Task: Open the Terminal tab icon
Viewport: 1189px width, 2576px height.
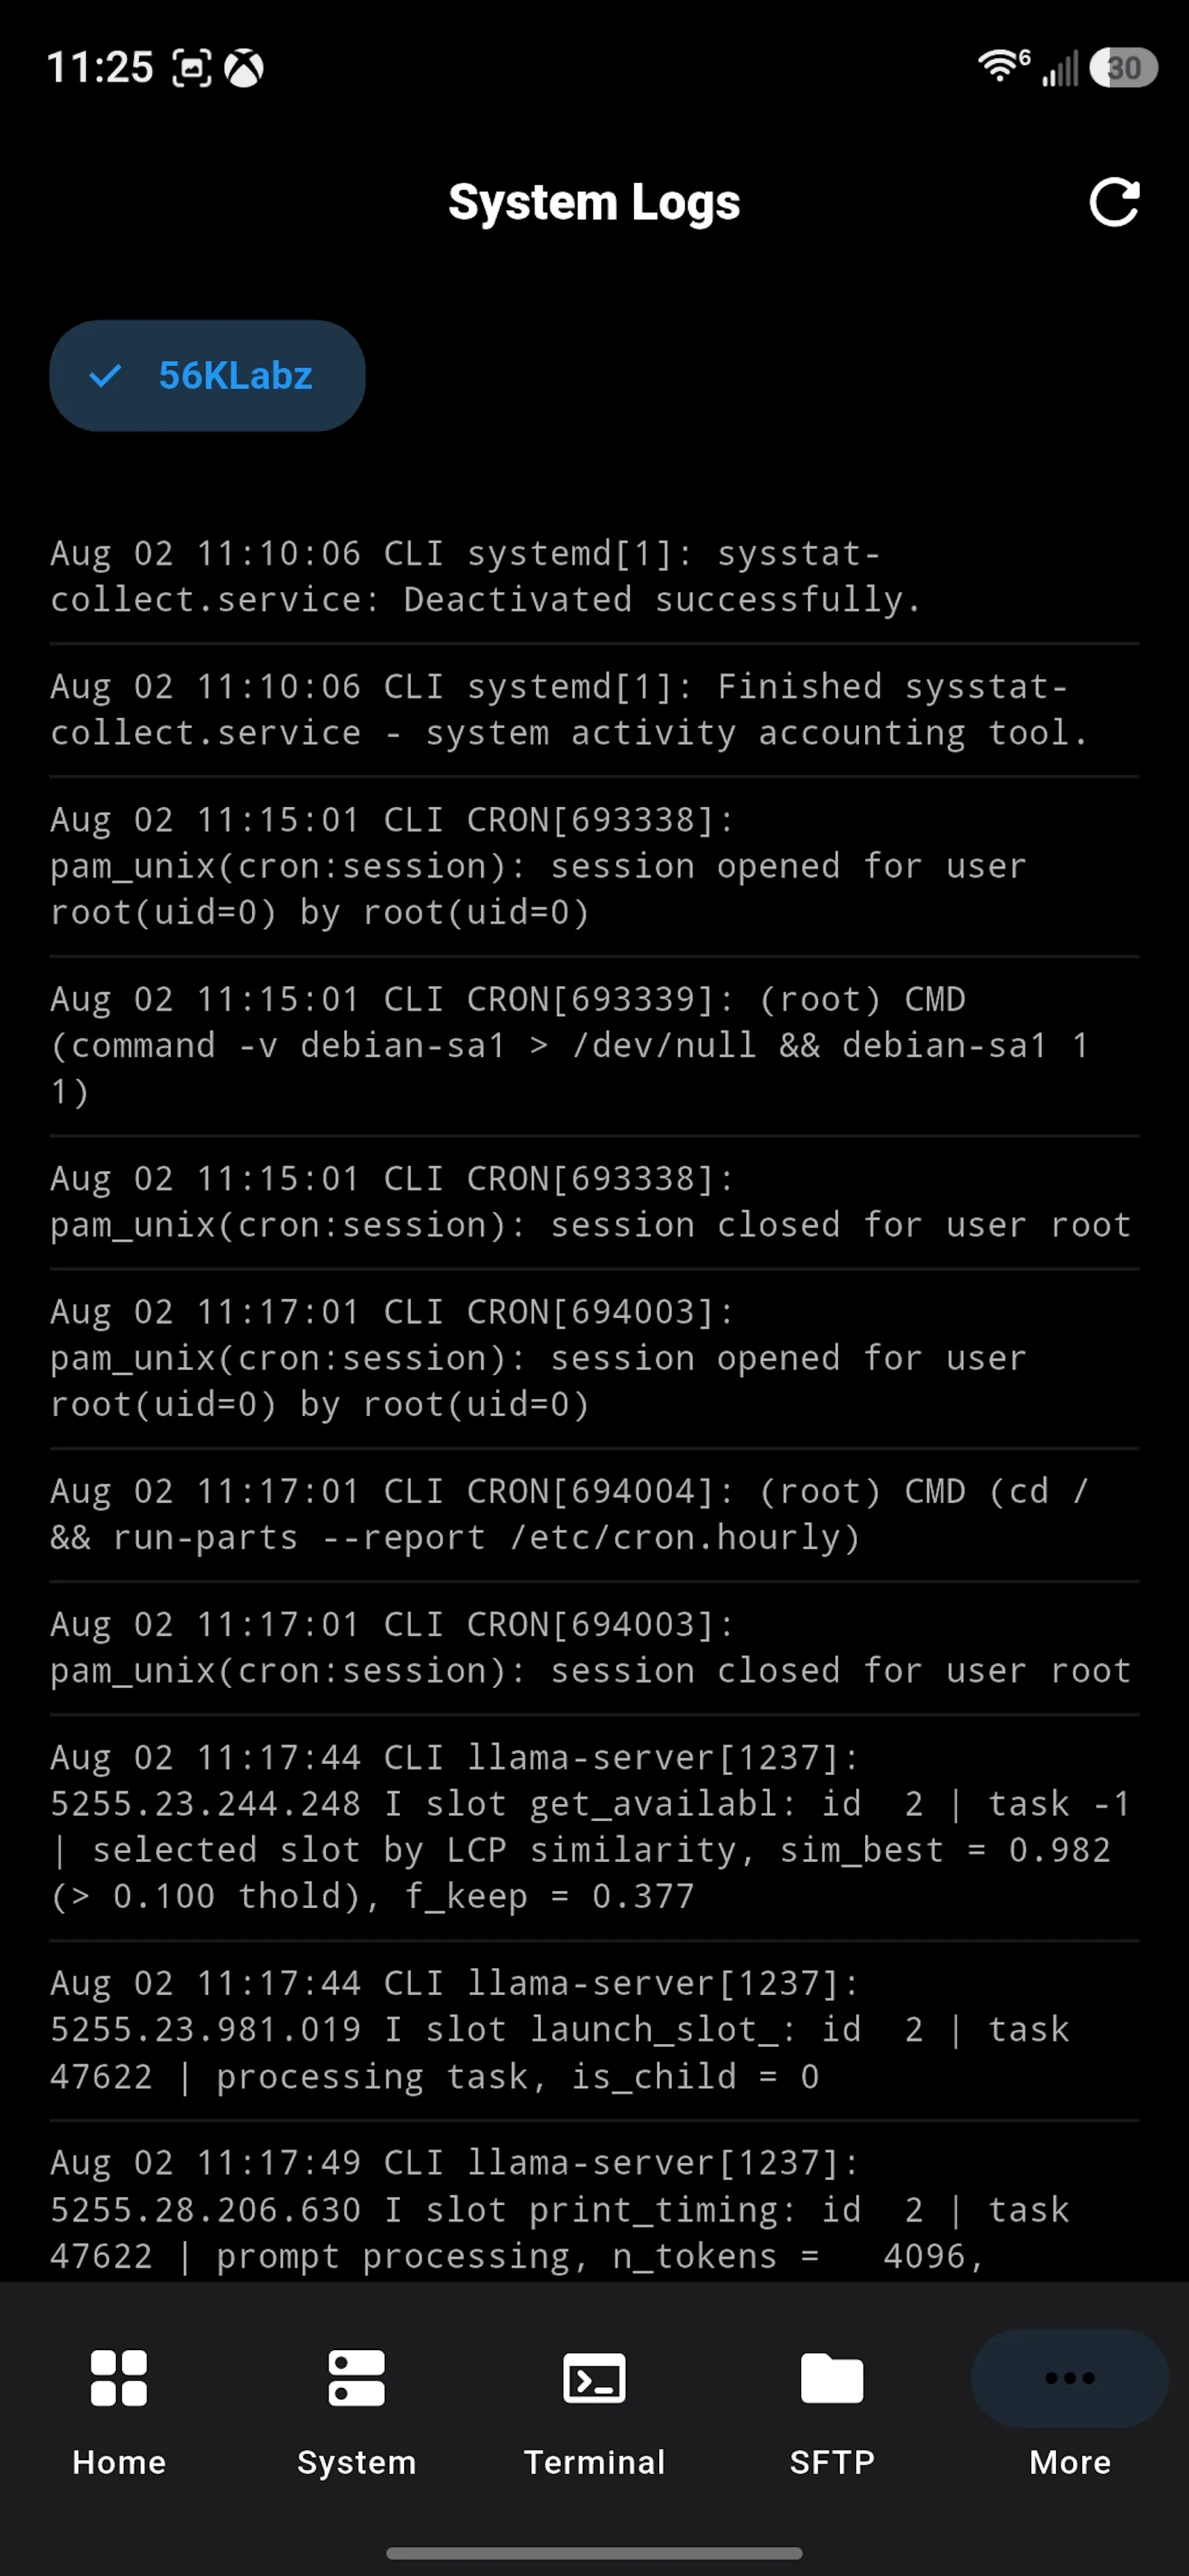Action: 594,2378
